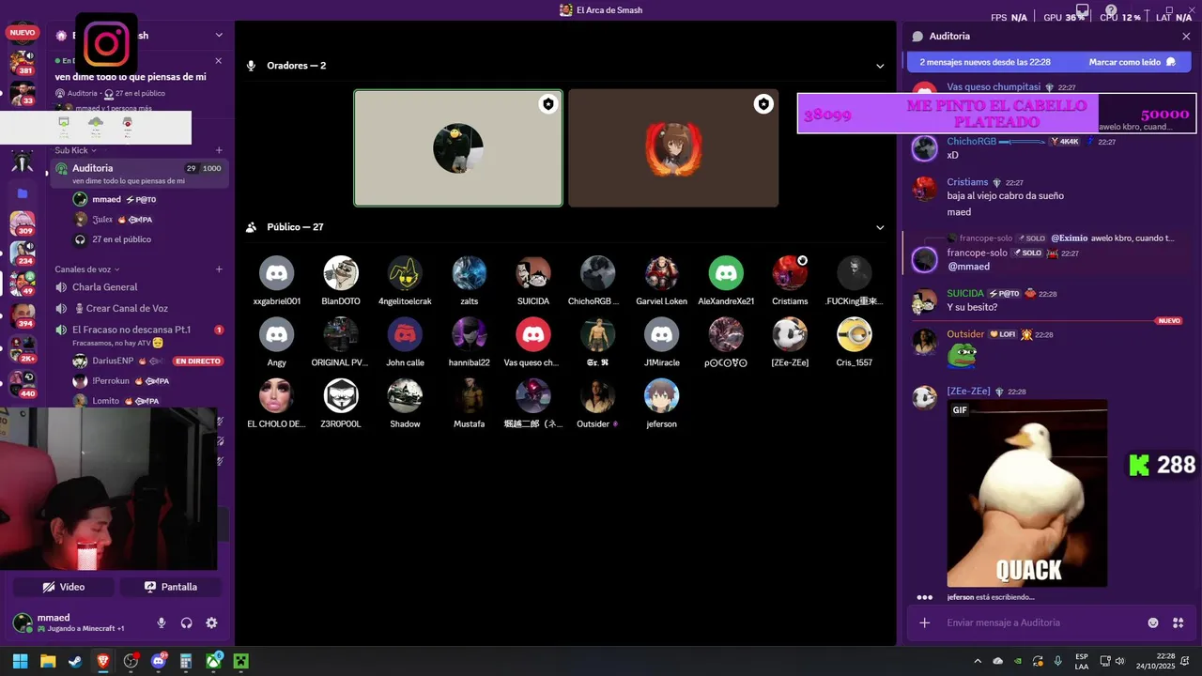Open ChichoRGB username in chat
Screen dimensions: 1202x676
click(x=971, y=142)
